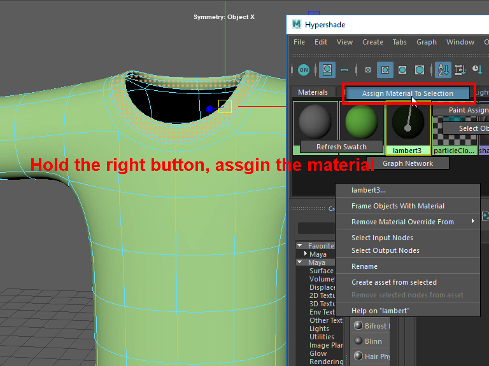Screen dimensions: 489x366
Task: Toggle the swatch ON/OFF icon
Action: tap(304, 70)
